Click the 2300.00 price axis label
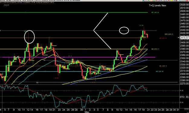This screenshot has height=113, width=189. pos(184,74)
